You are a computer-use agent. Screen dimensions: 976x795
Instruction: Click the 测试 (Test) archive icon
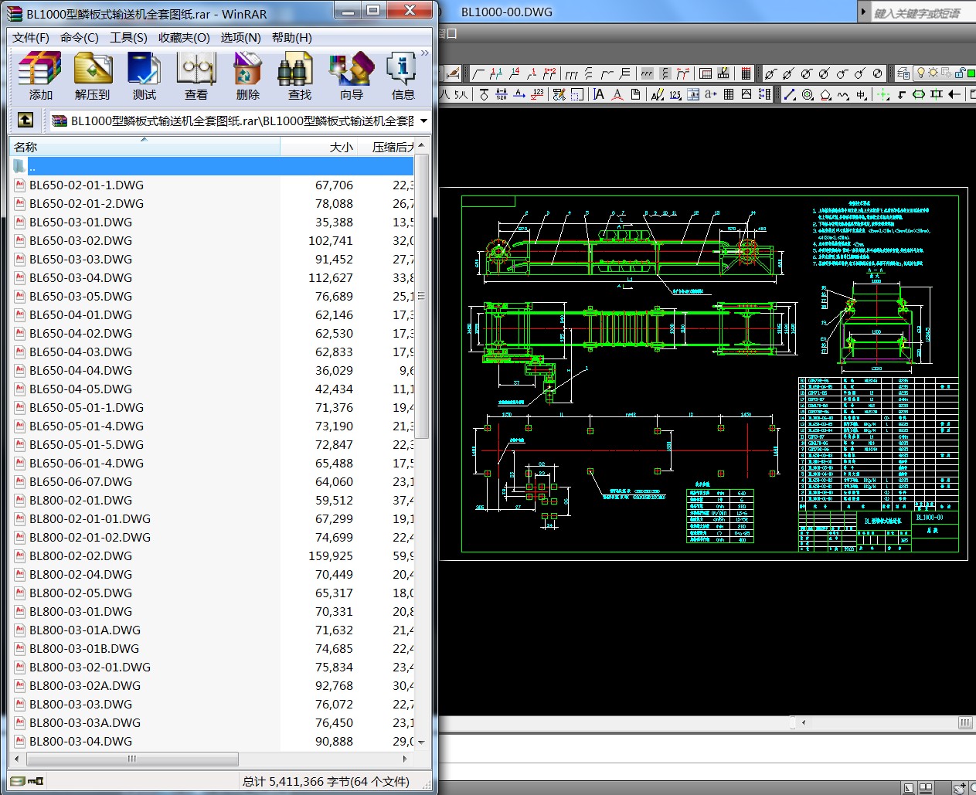(144, 76)
